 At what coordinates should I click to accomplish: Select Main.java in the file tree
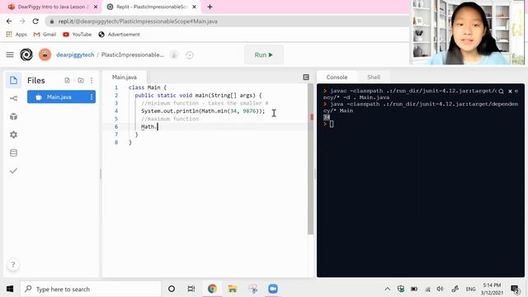pyautogui.click(x=61, y=97)
